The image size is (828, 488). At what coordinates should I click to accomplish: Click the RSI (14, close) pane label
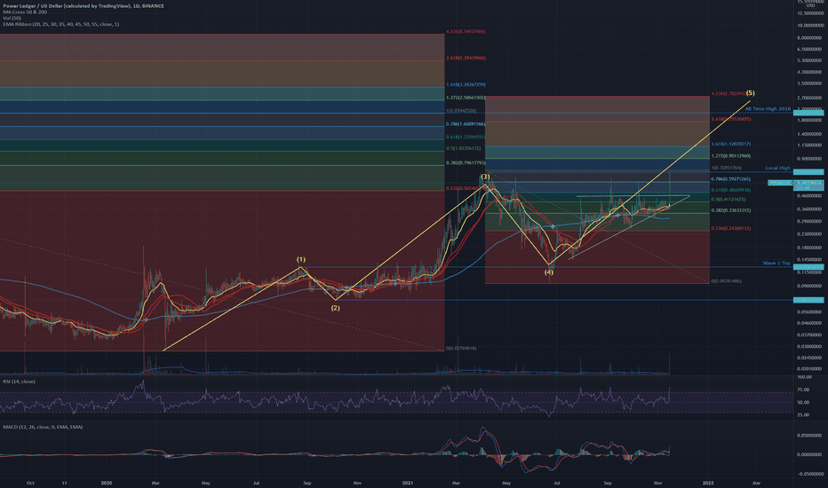coord(19,382)
